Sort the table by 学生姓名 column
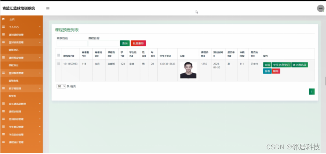This screenshot has width=326, height=154. point(133,54)
